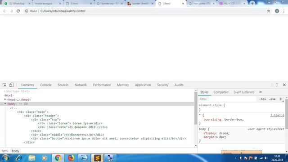Select the html element node
Image resolution: width=288 pixels, height=162 pixels.
(x=9, y=95)
